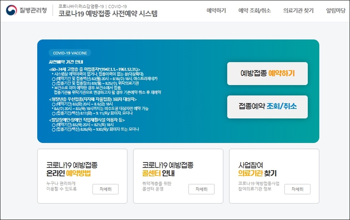Open the 예약 조회/취소 menu

(254, 10)
